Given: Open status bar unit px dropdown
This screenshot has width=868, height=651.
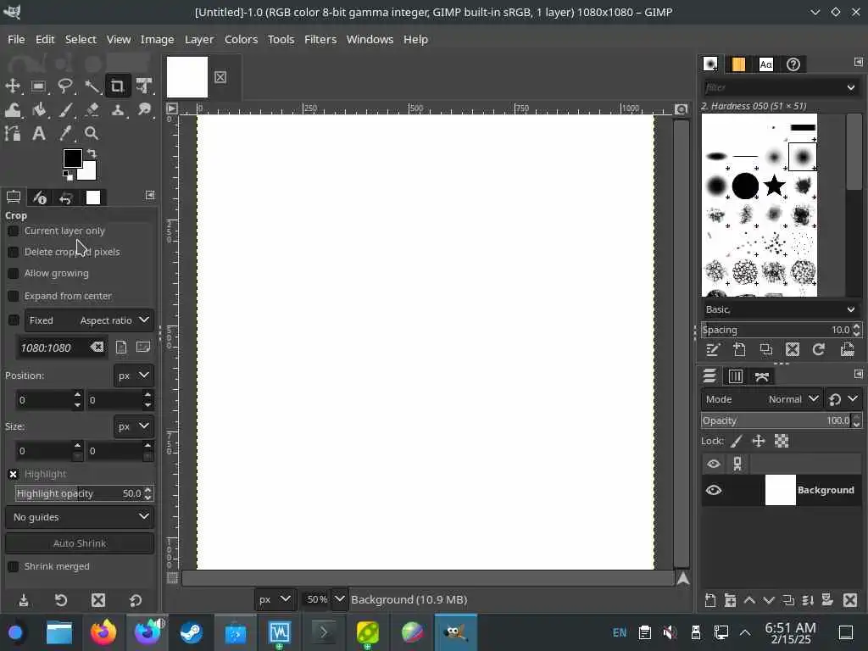Looking at the screenshot, I should [274, 599].
